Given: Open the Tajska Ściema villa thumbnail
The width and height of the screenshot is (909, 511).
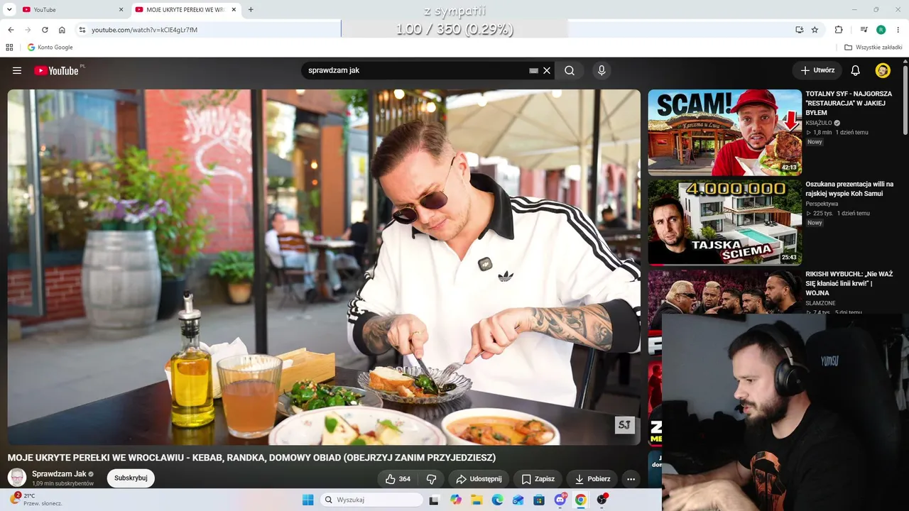Looking at the screenshot, I should coord(724,222).
